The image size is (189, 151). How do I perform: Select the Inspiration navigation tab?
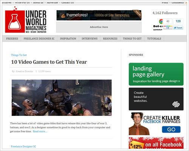tap(68, 39)
